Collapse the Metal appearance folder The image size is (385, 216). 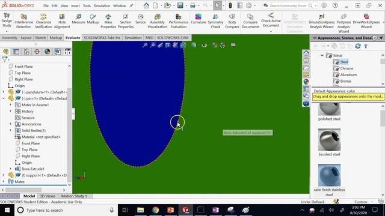tap(322, 55)
